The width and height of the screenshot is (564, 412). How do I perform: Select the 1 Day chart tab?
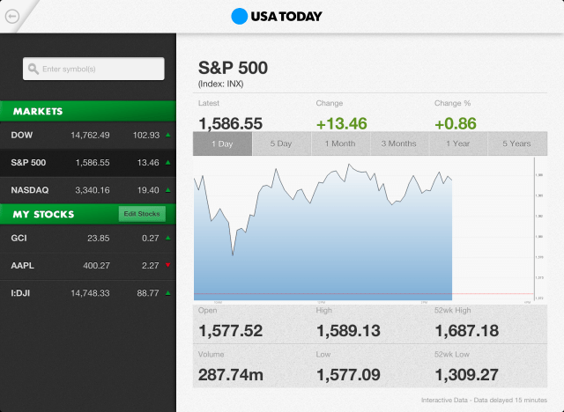pos(222,143)
